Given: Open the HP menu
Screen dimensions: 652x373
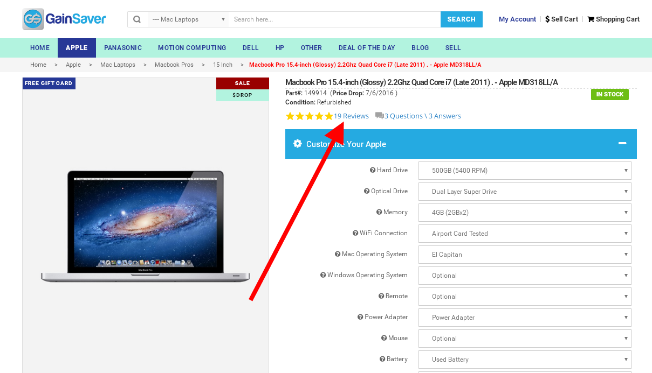Looking at the screenshot, I should coord(280,48).
